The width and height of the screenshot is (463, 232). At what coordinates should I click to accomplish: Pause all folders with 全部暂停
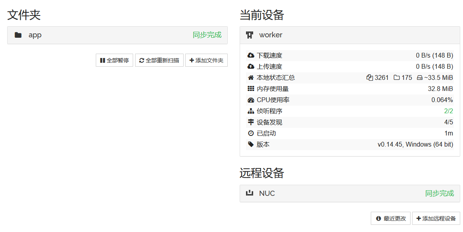click(x=114, y=60)
